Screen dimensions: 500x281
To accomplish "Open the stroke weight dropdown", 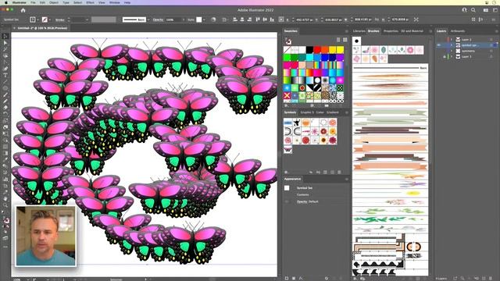I will click(x=87, y=20).
